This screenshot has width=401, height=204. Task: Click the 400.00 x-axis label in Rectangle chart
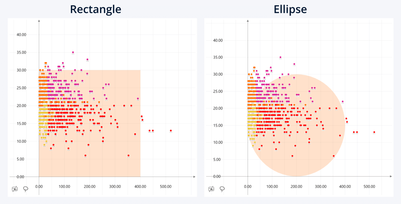(140, 187)
